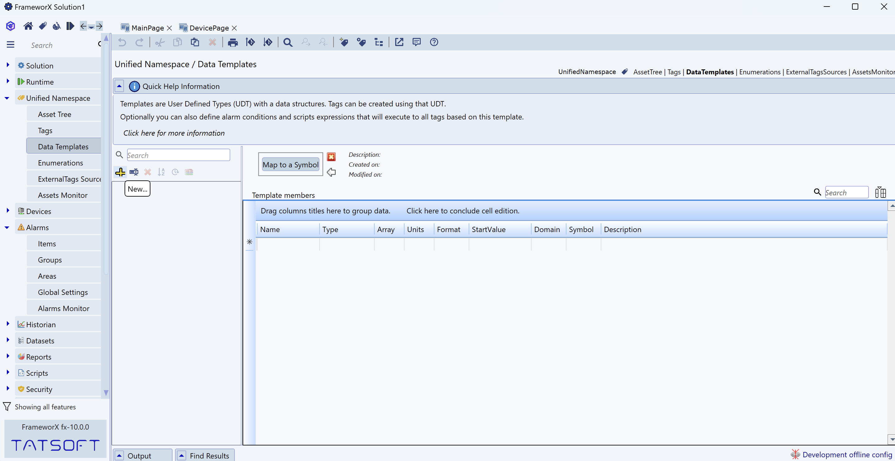Viewport: 895px width, 461px height.
Task: Click the Type column header
Action: (346, 230)
